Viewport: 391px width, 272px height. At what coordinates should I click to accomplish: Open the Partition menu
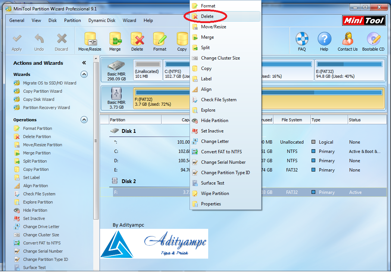(x=72, y=20)
